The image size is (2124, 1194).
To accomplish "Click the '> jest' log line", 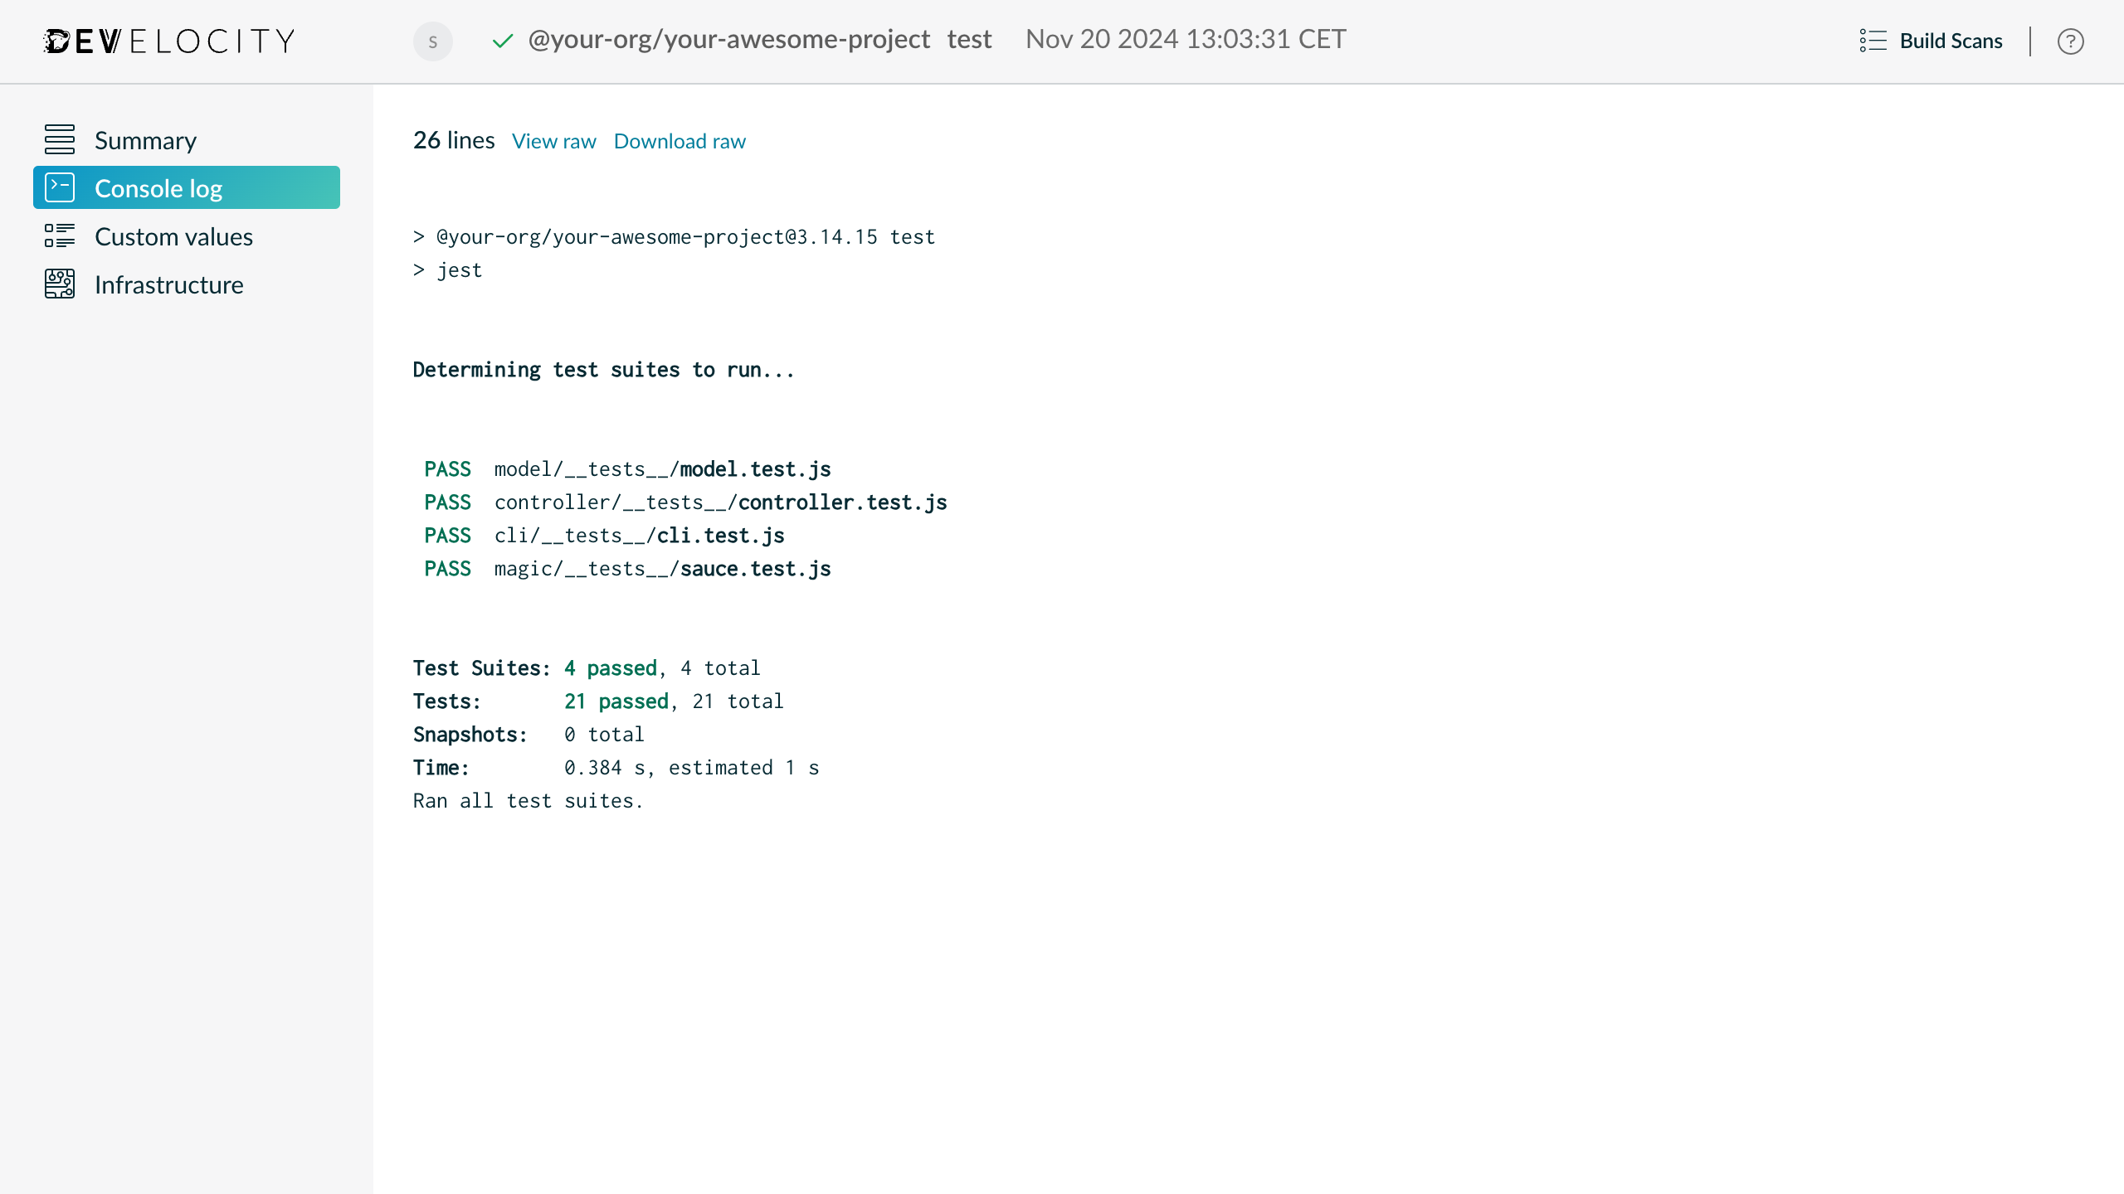I will click(x=447, y=270).
